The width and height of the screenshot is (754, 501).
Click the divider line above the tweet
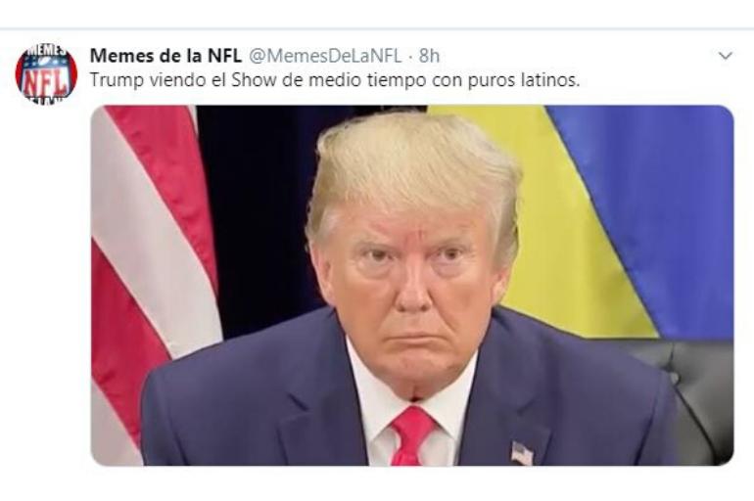(377, 28)
